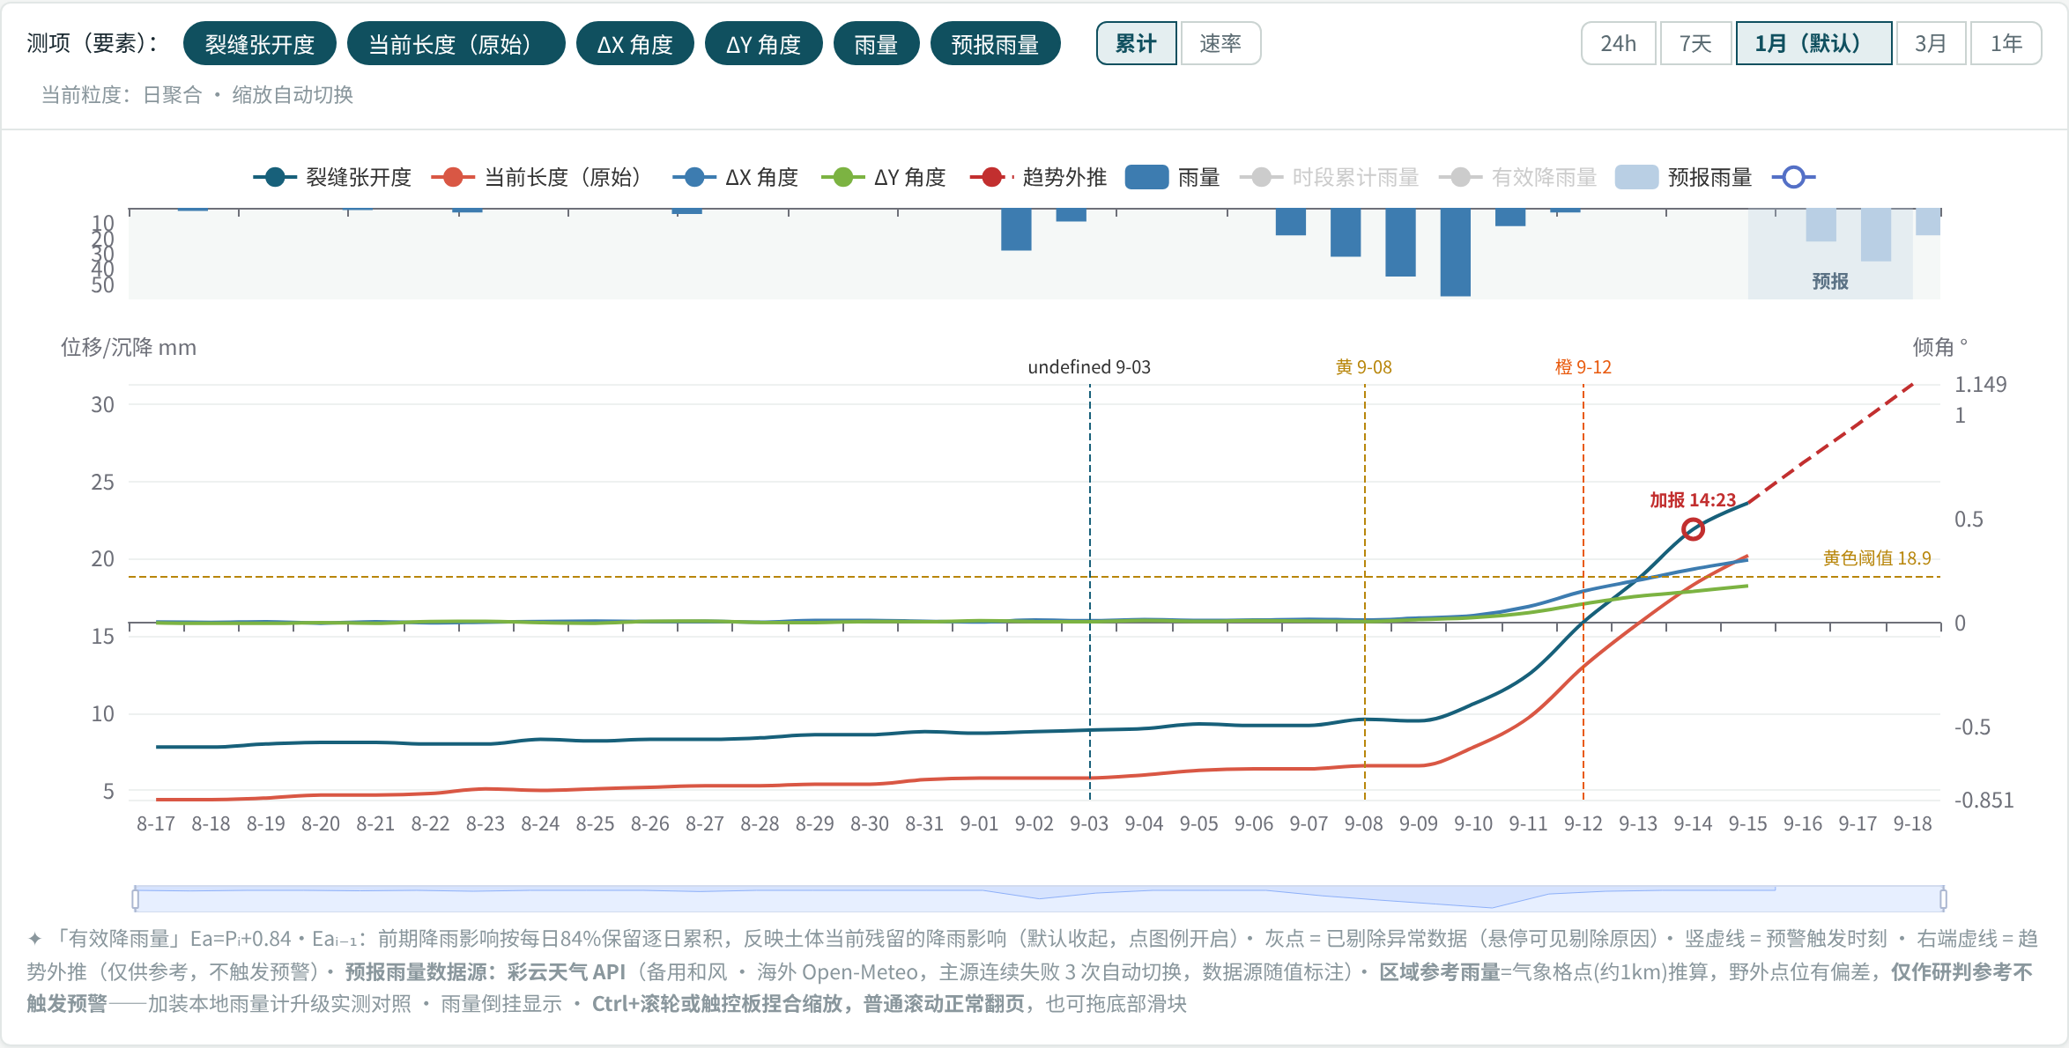
Task: Select the 24h time range
Action: coord(1618,43)
